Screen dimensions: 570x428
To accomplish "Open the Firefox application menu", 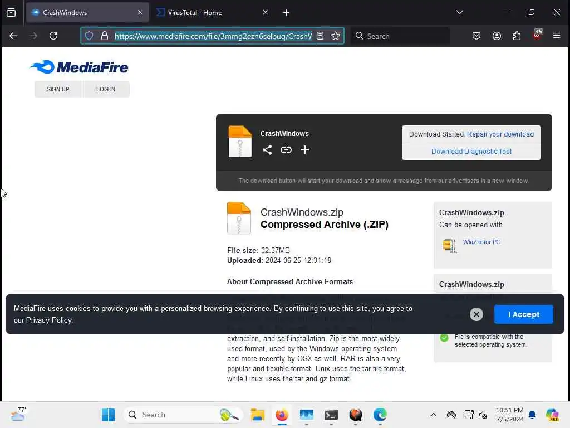I will pos(557,36).
